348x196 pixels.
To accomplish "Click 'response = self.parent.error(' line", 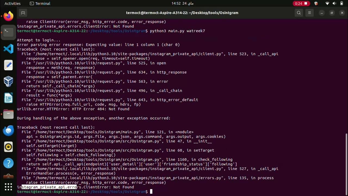I will pos(60,77).
